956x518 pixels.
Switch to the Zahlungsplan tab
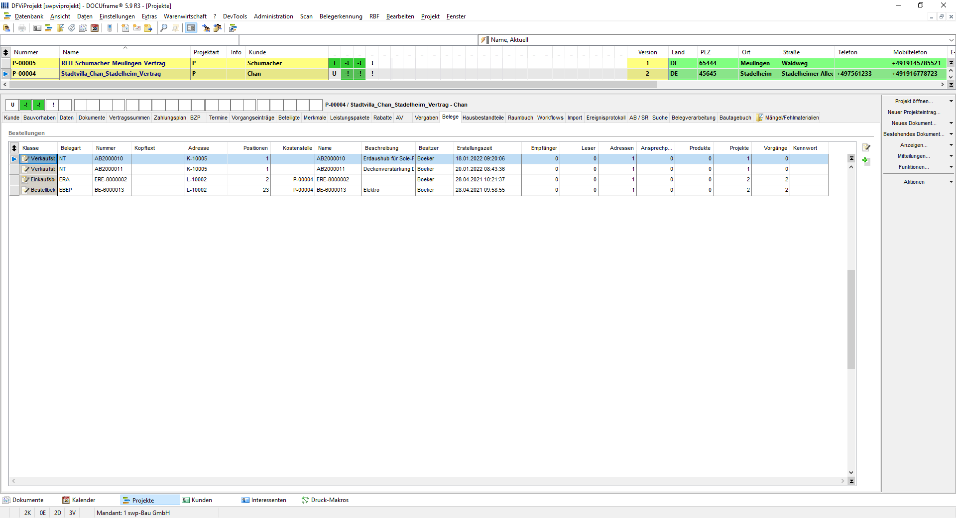[170, 118]
